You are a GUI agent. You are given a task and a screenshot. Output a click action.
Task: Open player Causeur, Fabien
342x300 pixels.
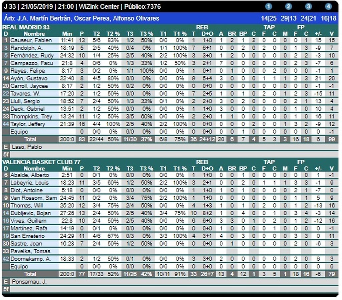pyautogui.click(x=31, y=40)
